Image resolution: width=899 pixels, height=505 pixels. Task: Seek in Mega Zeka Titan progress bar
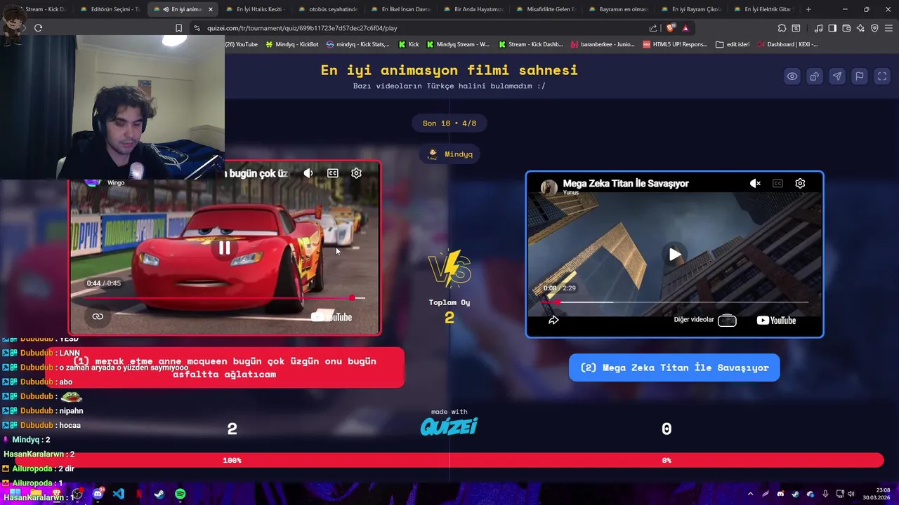674,302
